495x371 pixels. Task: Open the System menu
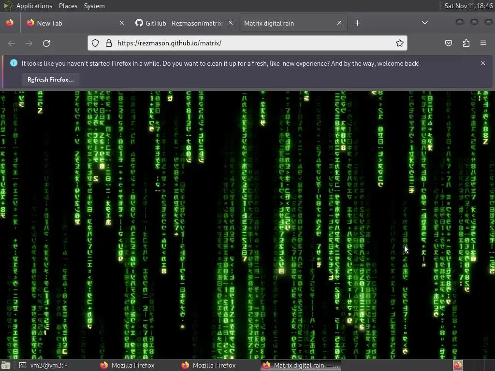click(94, 6)
